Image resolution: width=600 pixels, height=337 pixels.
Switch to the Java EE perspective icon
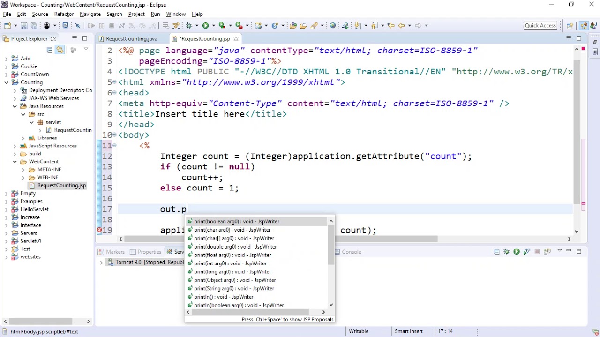pyautogui.click(x=584, y=26)
